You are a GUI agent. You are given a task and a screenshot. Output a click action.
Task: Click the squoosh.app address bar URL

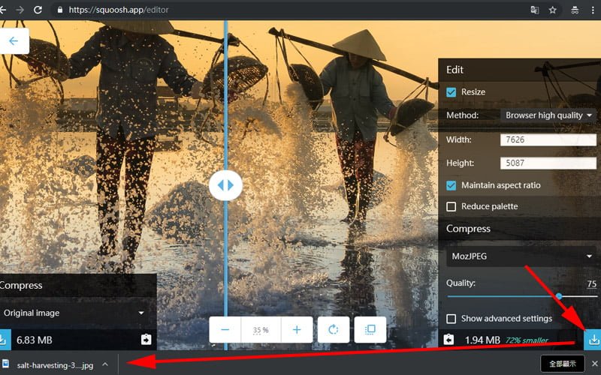[x=119, y=10]
